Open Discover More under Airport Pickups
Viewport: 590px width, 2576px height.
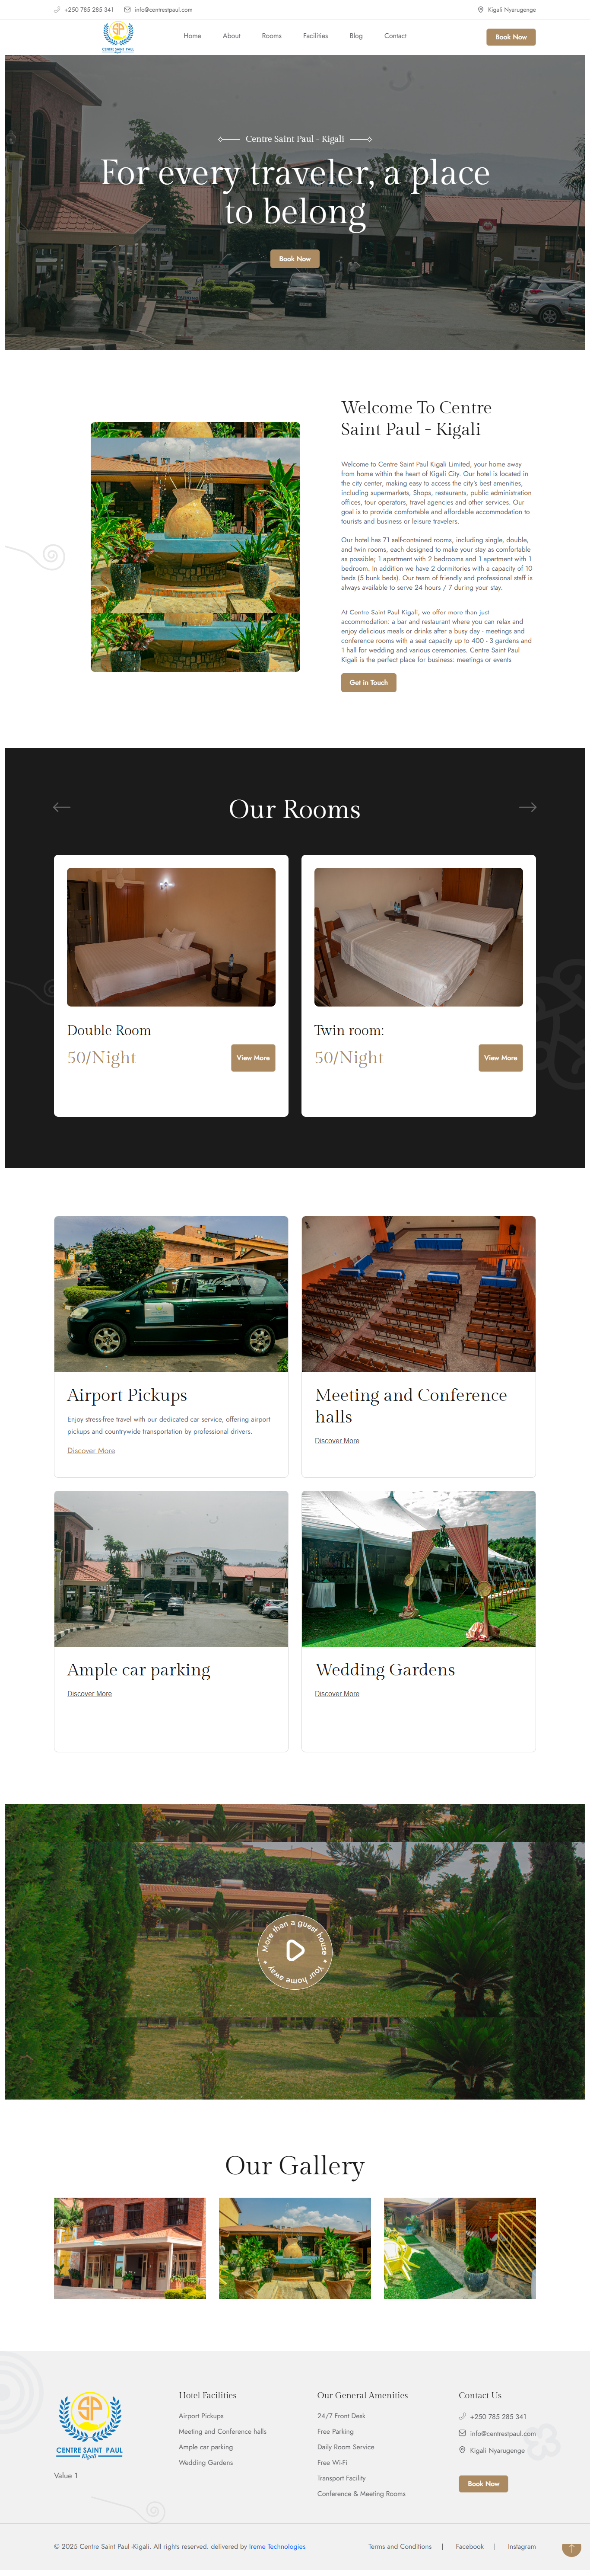91,1451
